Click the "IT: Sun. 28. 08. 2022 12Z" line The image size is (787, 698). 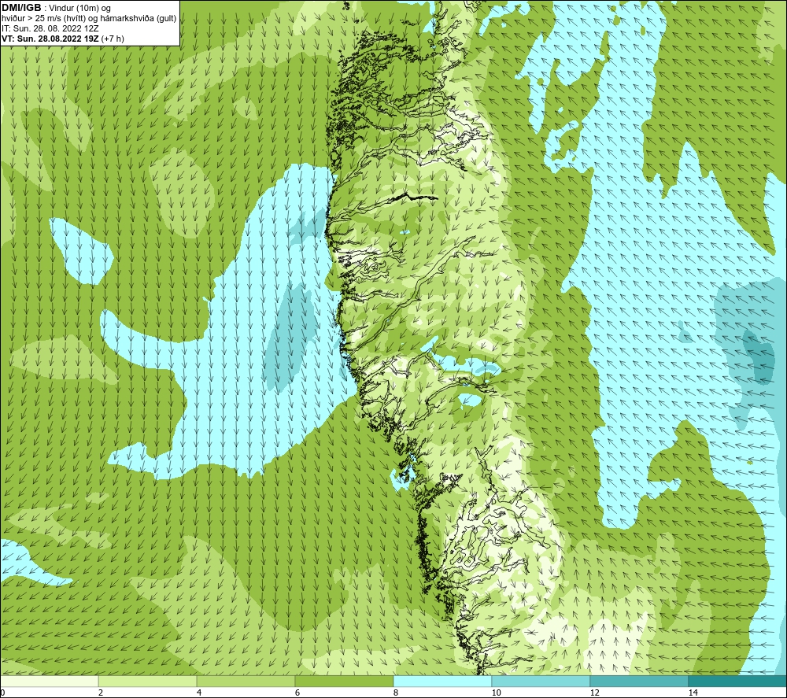(50, 28)
